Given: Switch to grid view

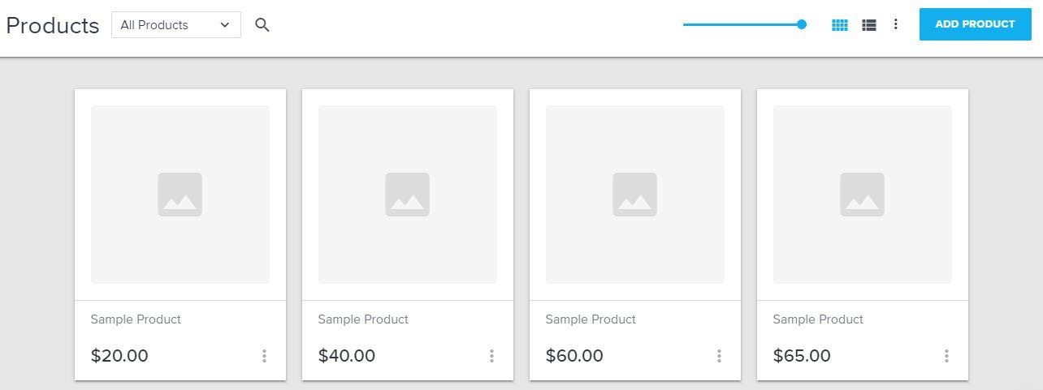Looking at the screenshot, I should click(840, 25).
